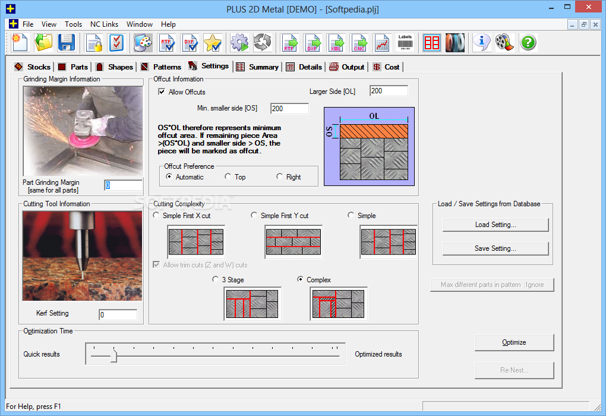Open the Labels barcode icon
This screenshot has width=606, height=416.
pyautogui.click(x=405, y=43)
